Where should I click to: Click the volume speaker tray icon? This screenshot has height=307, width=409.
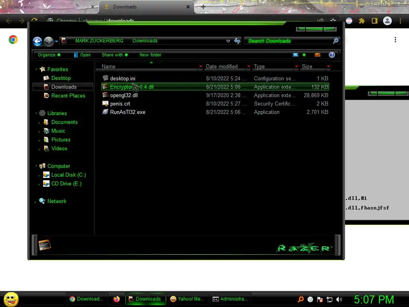pyautogui.click(x=339, y=299)
